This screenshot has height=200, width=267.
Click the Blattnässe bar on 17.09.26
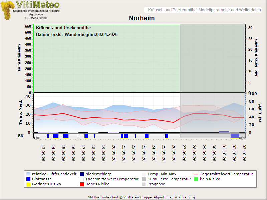click(x=86, y=136)
